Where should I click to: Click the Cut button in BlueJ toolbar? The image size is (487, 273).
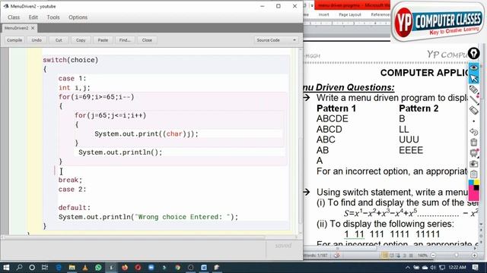[59, 40]
